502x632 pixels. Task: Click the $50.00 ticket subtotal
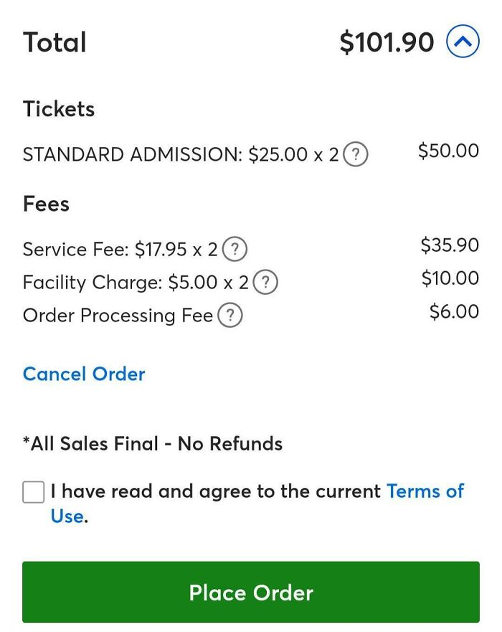click(x=449, y=150)
